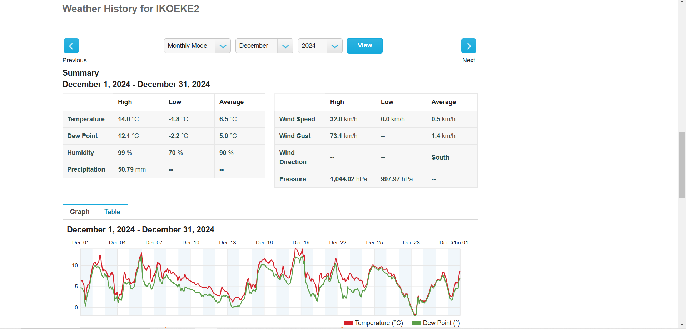Click the Pressure High value cell
This screenshot has width=686, height=329.
[350, 179]
